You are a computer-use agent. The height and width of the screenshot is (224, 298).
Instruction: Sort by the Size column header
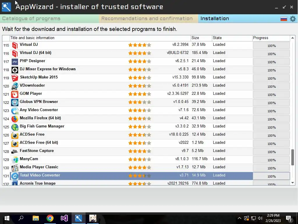[201, 38]
